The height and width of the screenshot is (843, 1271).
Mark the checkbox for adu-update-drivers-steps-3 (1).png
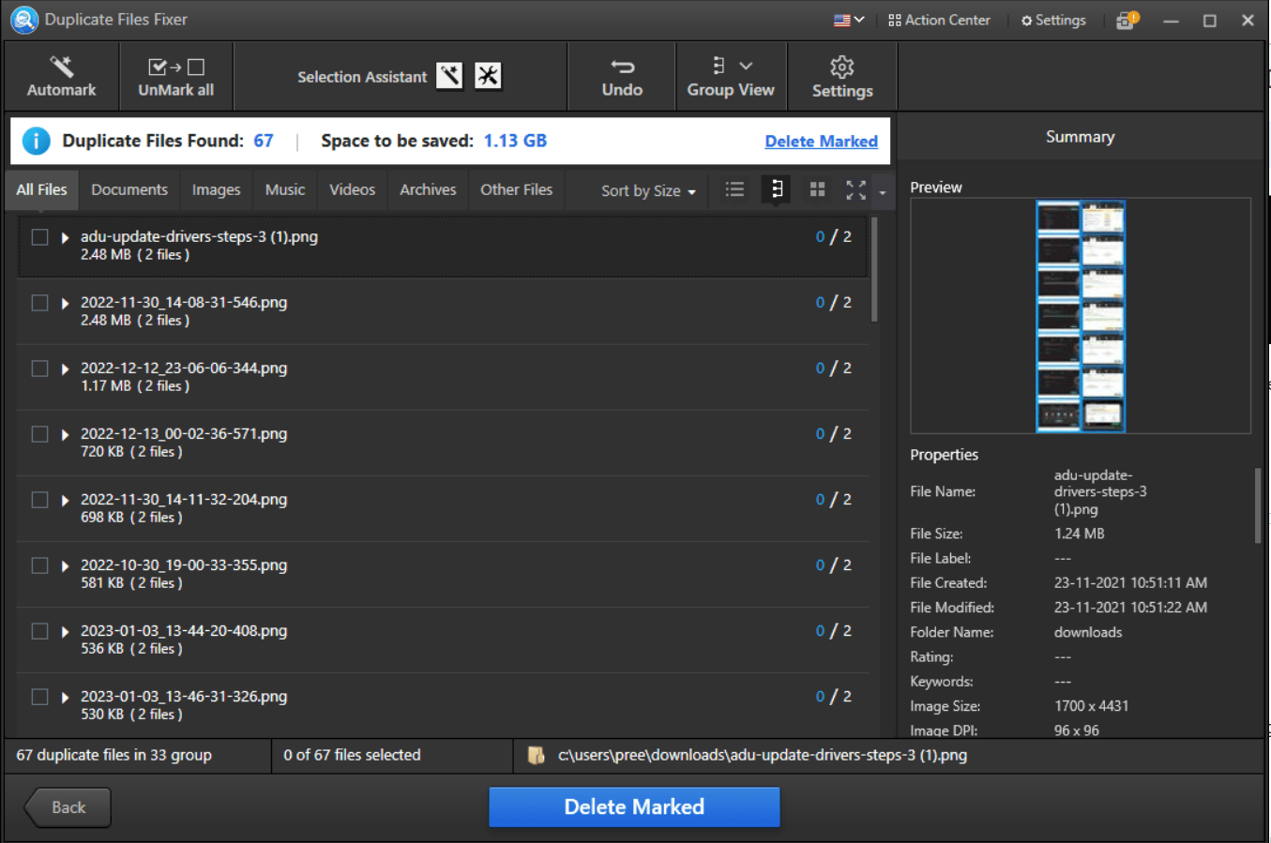pyautogui.click(x=38, y=237)
